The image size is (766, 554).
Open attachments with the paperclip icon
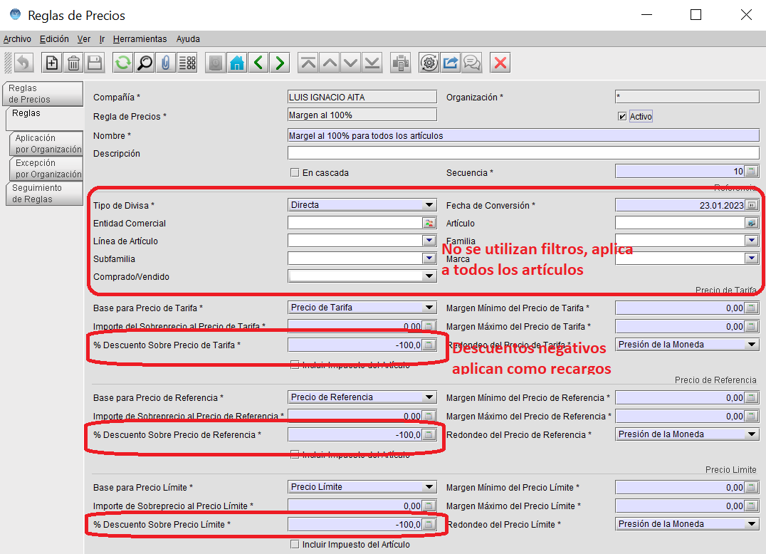(166, 63)
